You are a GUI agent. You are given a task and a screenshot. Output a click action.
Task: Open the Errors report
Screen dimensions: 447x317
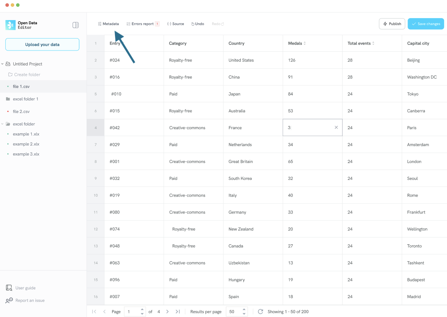pos(140,24)
